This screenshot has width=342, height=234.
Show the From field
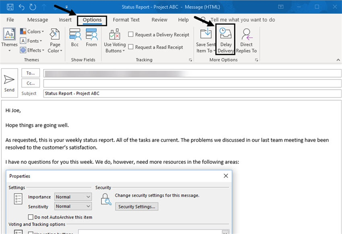pyautogui.click(x=91, y=38)
